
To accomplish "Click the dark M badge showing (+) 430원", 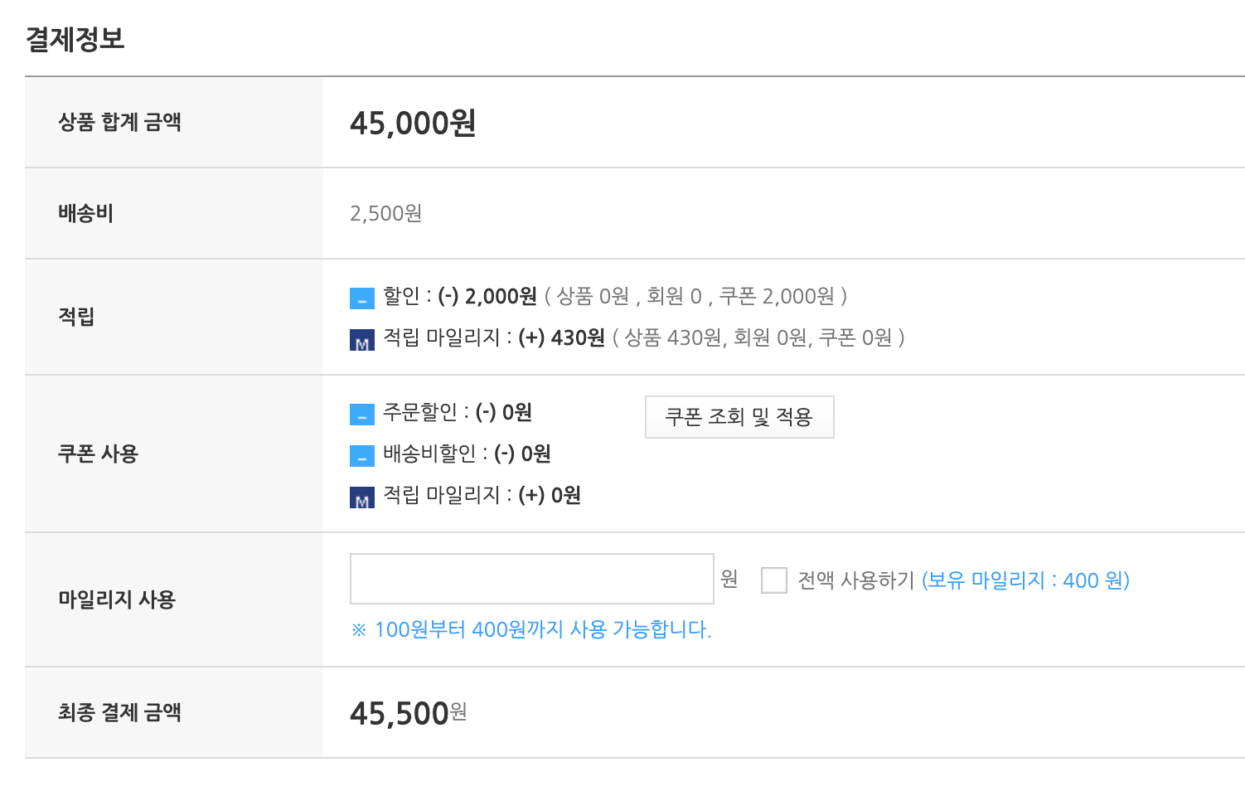I will coord(361,338).
